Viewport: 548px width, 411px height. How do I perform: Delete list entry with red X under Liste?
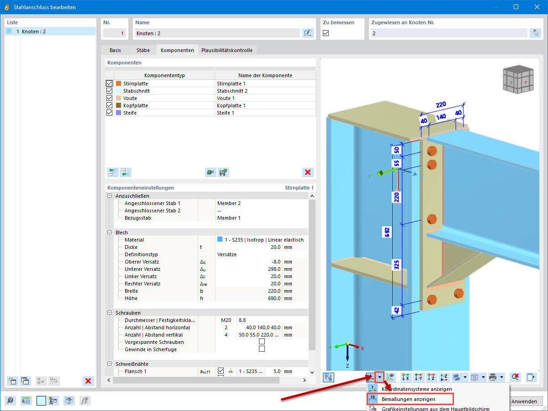coord(89,380)
